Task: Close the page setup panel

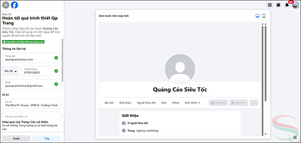Action: click(x=6, y=5)
